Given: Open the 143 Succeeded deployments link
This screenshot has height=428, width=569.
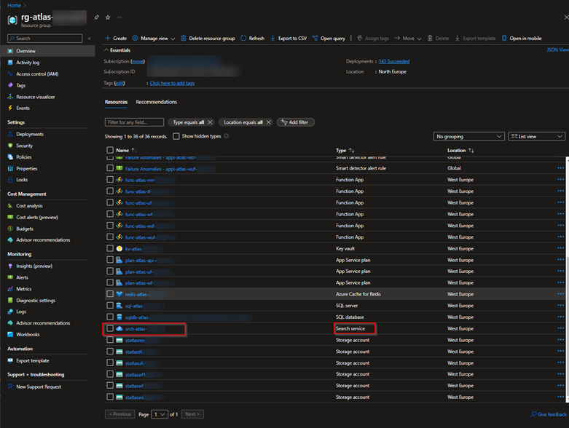Looking at the screenshot, I should [393, 62].
